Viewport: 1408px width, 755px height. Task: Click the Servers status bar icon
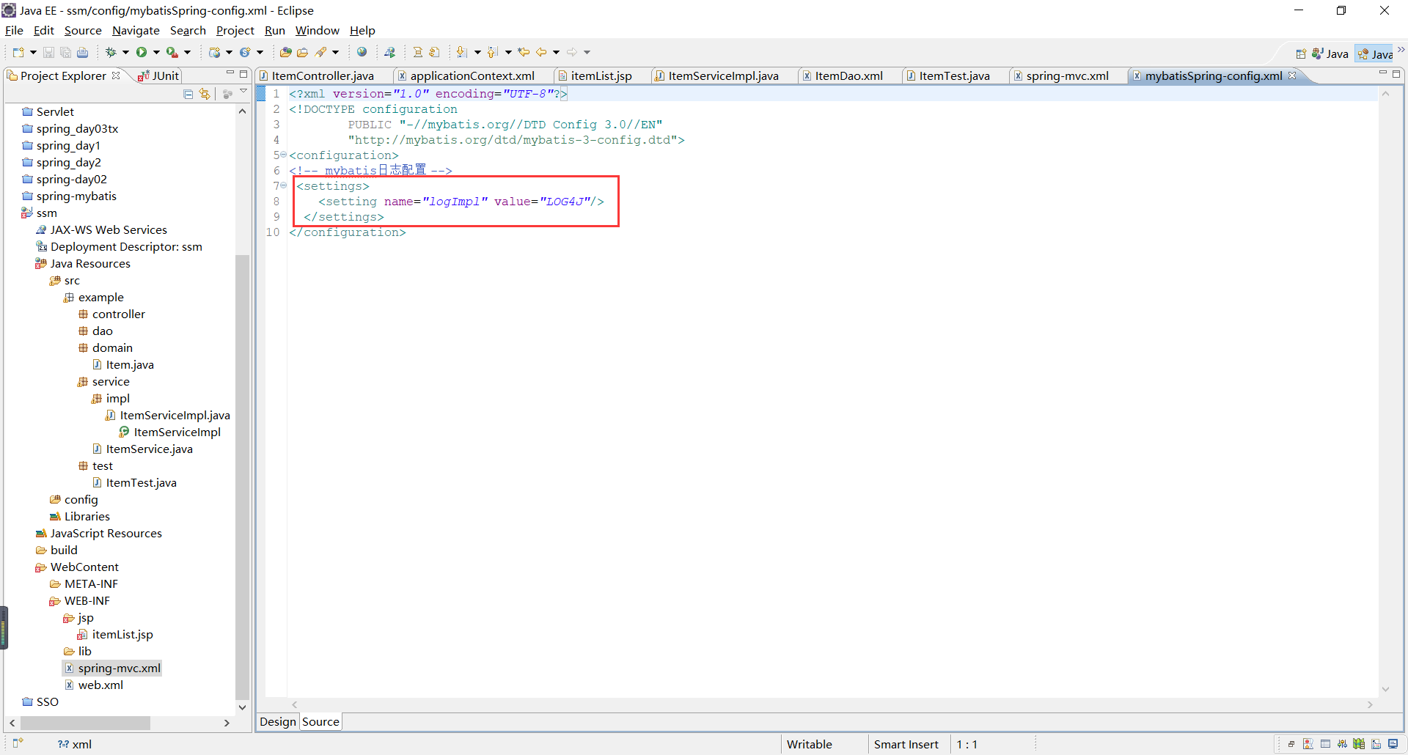[x=1342, y=744]
